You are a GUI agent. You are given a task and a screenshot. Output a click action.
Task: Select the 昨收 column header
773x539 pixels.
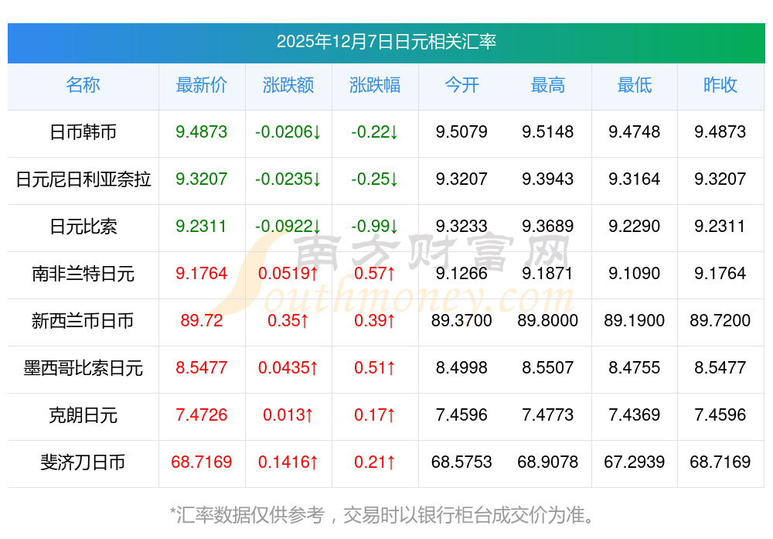coord(720,85)
